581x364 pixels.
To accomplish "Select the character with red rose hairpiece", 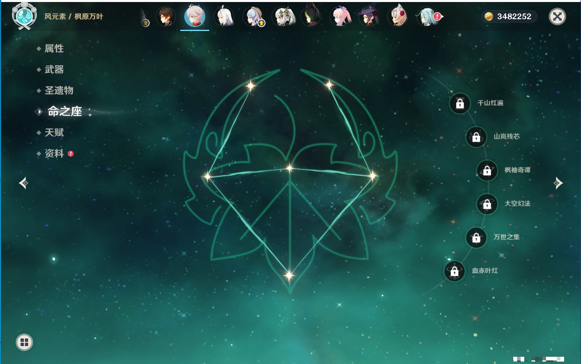I will [398, 16].
